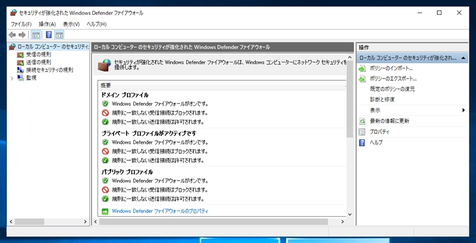Screen dimensions: 476x243
Task: Select 接続セキュリティの規則 in the tree
Action: pyautogui.click(x=49, y=70)
